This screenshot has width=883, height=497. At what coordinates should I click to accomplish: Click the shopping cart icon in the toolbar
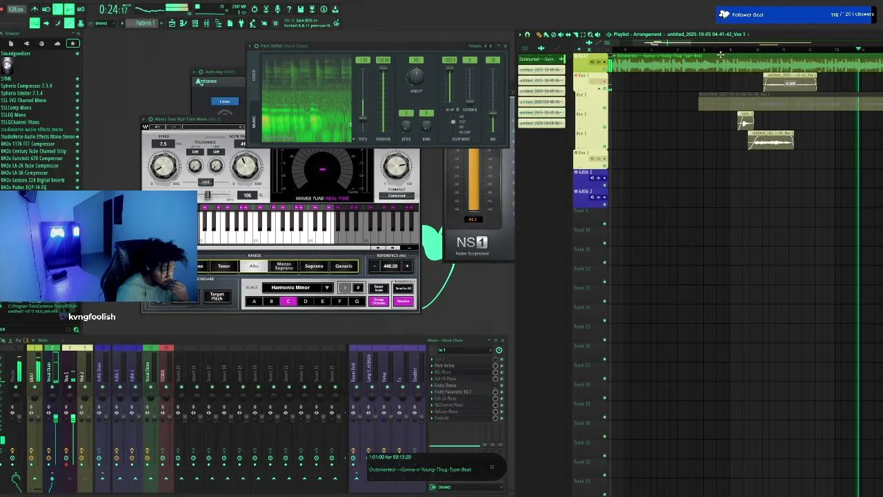click(275, 23)
